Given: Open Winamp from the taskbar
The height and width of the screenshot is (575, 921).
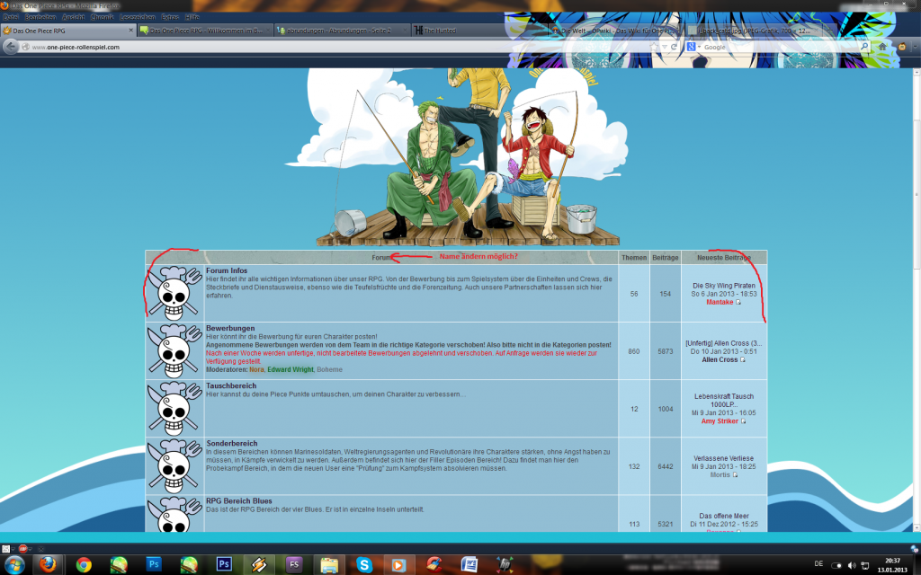Looking at the screenshot, I should pyautogui.click(x=259, y=564).
